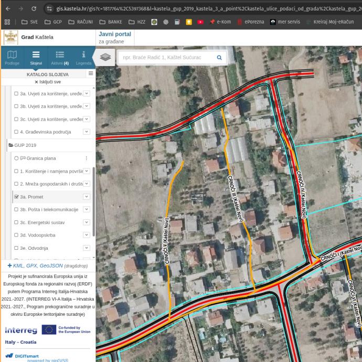Collapse the GUP 2019 folder
The height and width of the screenshot is (362, 362).
(x=10, y=145)
